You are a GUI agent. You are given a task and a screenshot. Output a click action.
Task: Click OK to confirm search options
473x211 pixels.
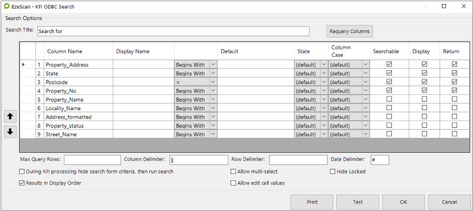click(x=403, y=202)
